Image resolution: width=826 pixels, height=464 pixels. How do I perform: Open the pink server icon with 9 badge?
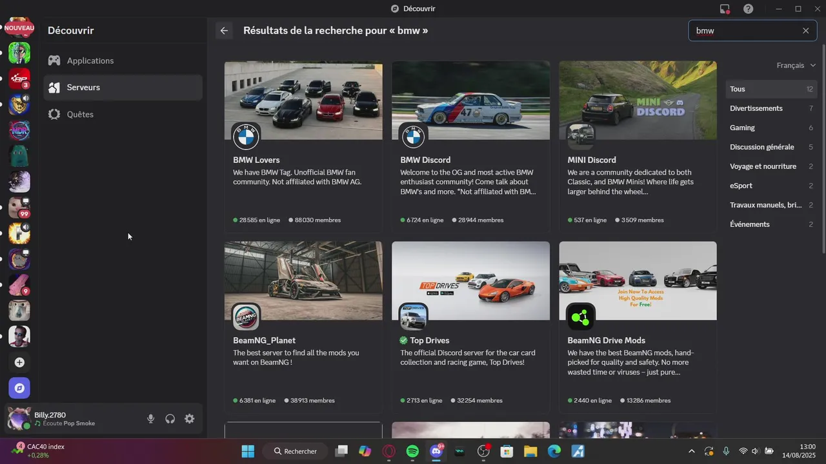coord(19,285)
